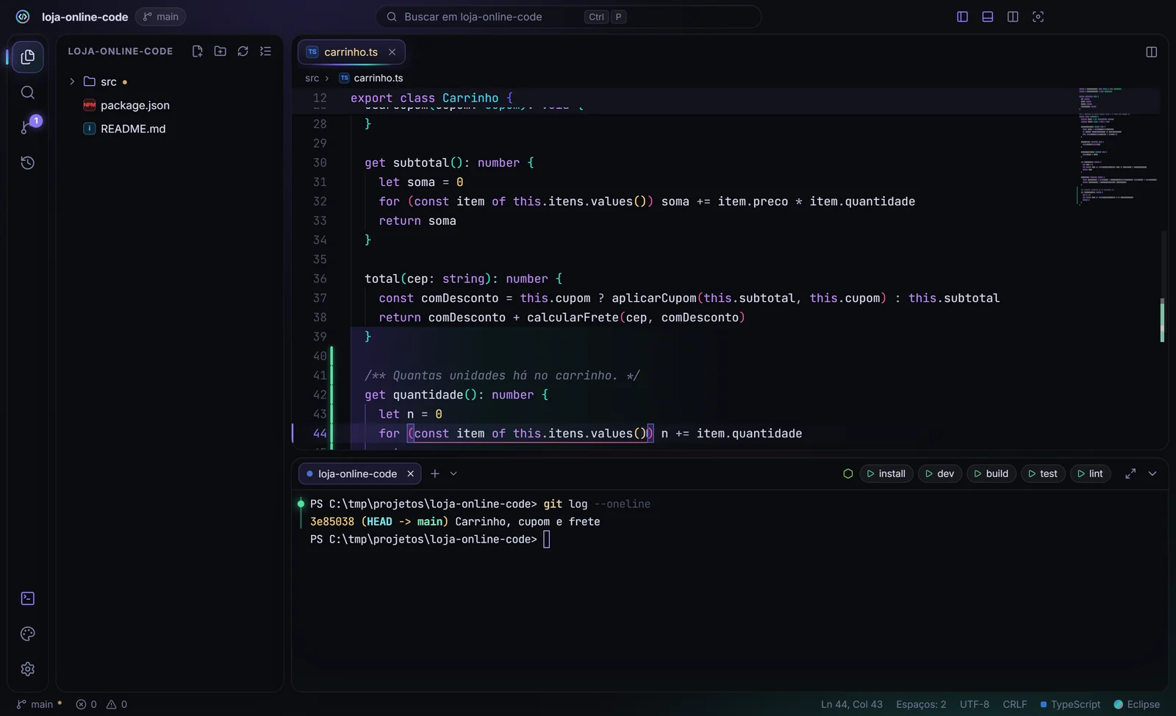Toggle the right sidebar layout
The width and height of the screenshot is (1176, 716).
[1012, 16]
